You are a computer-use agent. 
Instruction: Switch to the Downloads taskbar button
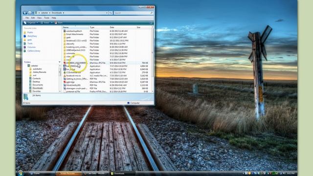122,174
